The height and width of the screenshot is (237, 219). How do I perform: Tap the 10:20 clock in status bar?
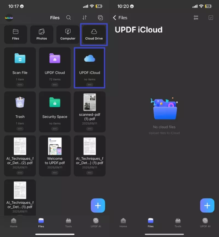point(123,6)
